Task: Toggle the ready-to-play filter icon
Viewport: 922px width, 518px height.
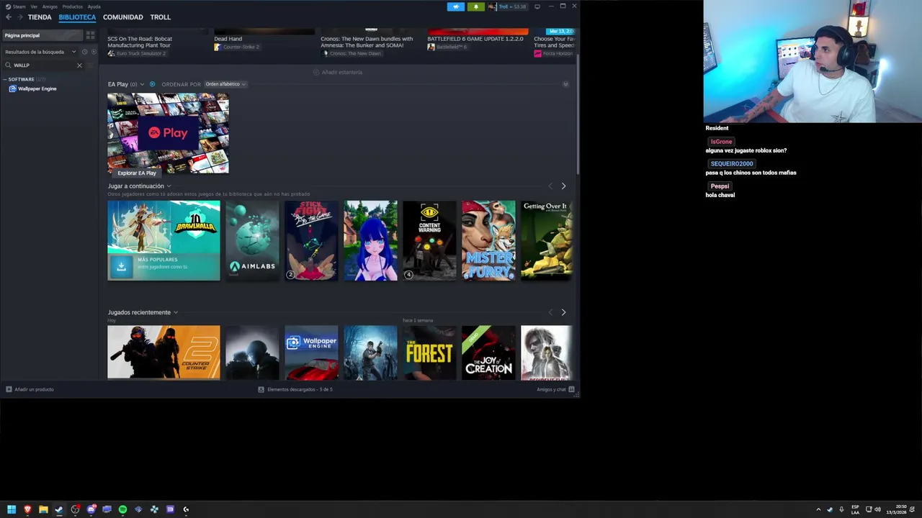Action: coord(93,52)
